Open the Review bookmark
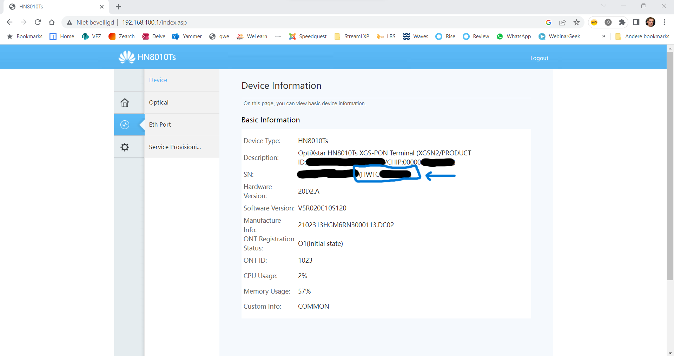The height and width of the screenshot is (356, 674). tap(476, 36)
